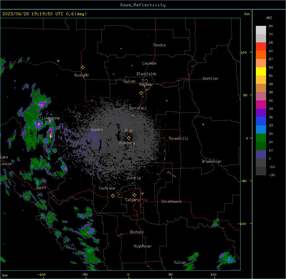Click the Sylvan label
286x279 pixels.
point(129,81)
